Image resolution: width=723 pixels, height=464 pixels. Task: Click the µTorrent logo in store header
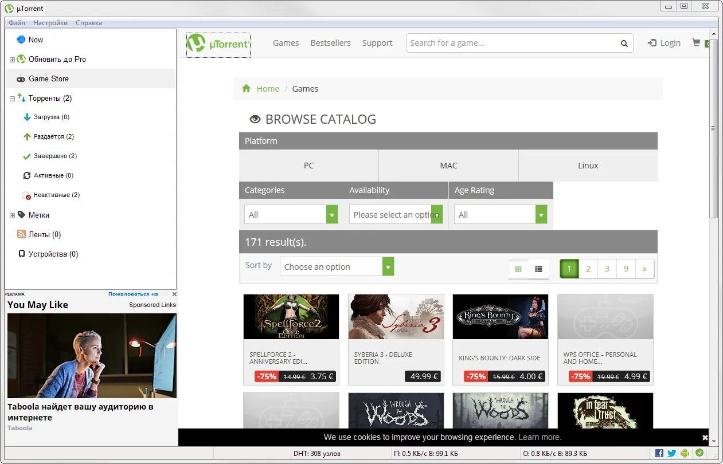click(218, 44)
